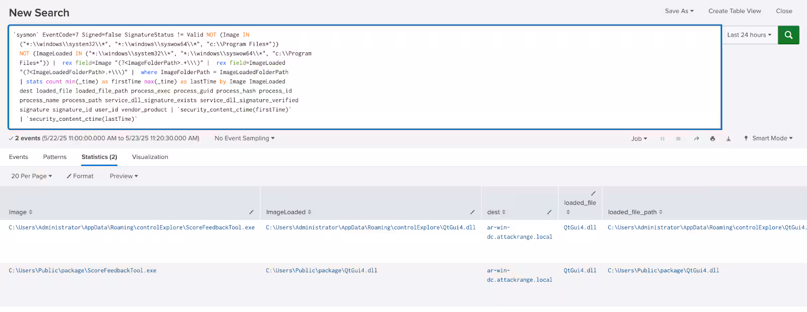Screen dimensions: 807x312
Task: Run the search with the magnifier button
Action: pos(788,35)
